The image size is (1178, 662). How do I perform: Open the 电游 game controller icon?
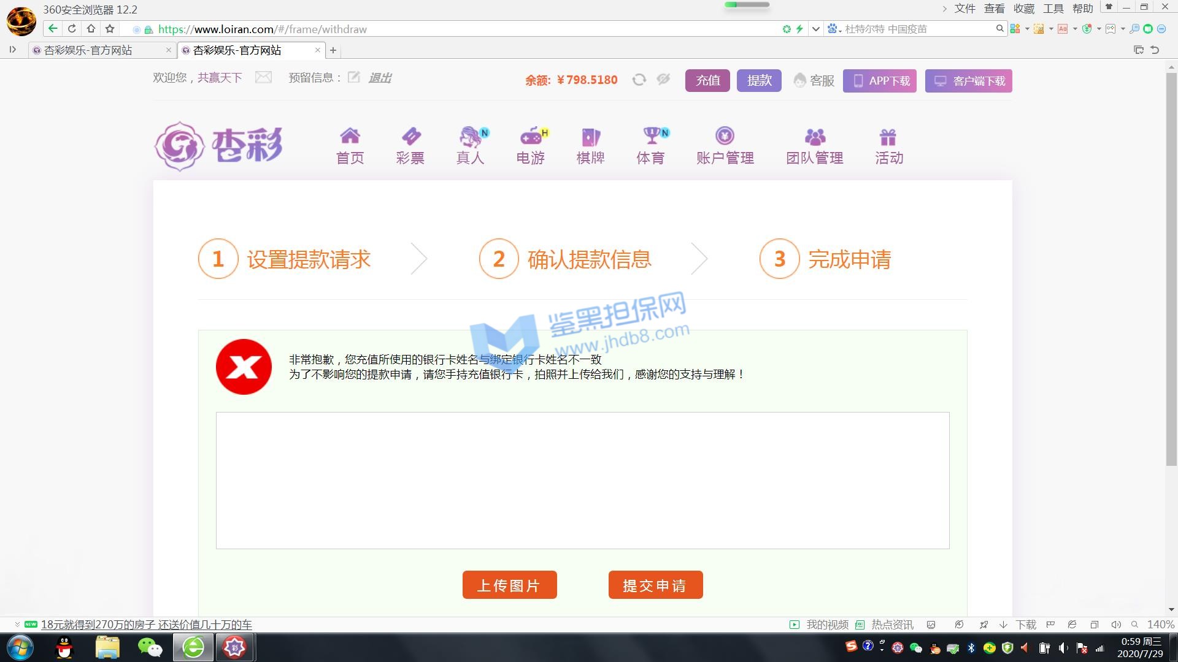pyautogui.click(x=531, y=136)
